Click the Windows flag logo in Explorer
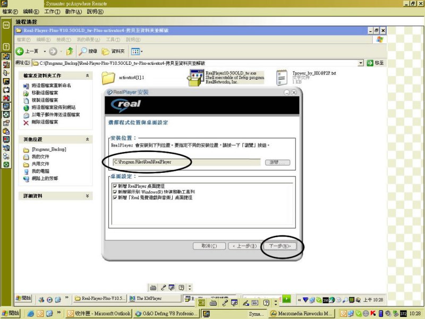Screen dimensions: 425x319 (380, 39)
